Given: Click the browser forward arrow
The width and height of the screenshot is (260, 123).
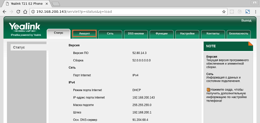Looking at the screenshot, I should point(11,12).
